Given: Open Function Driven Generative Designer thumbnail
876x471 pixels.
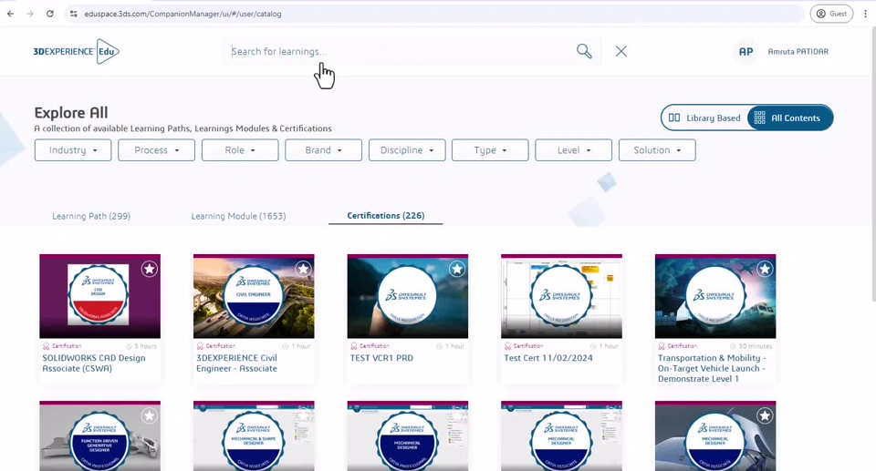Looking at the screenshot, I should [100, 435].
